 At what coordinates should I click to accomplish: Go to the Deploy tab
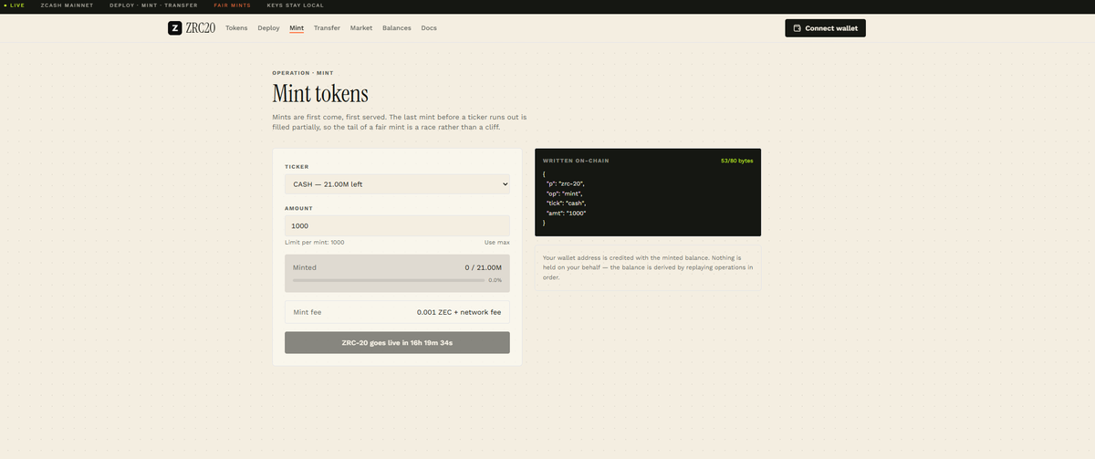pyautogui.click(x=268, y=28)
